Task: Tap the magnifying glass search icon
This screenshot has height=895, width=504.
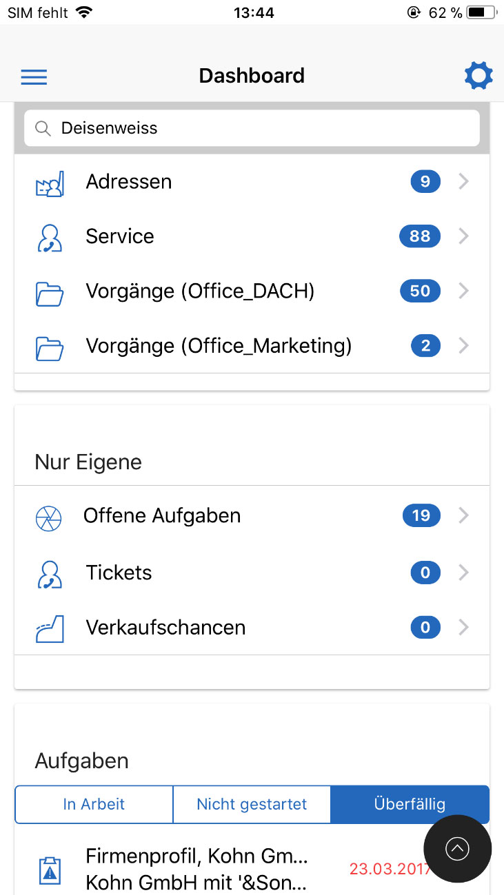Action: (x=43, y=129)
